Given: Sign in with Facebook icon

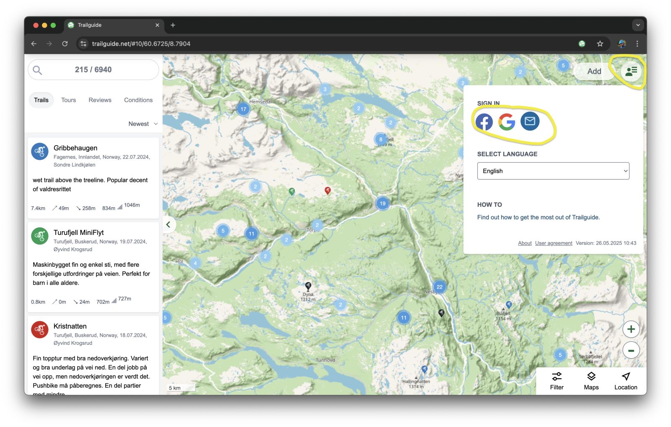Looking at the screenshot, I should 484,122.
